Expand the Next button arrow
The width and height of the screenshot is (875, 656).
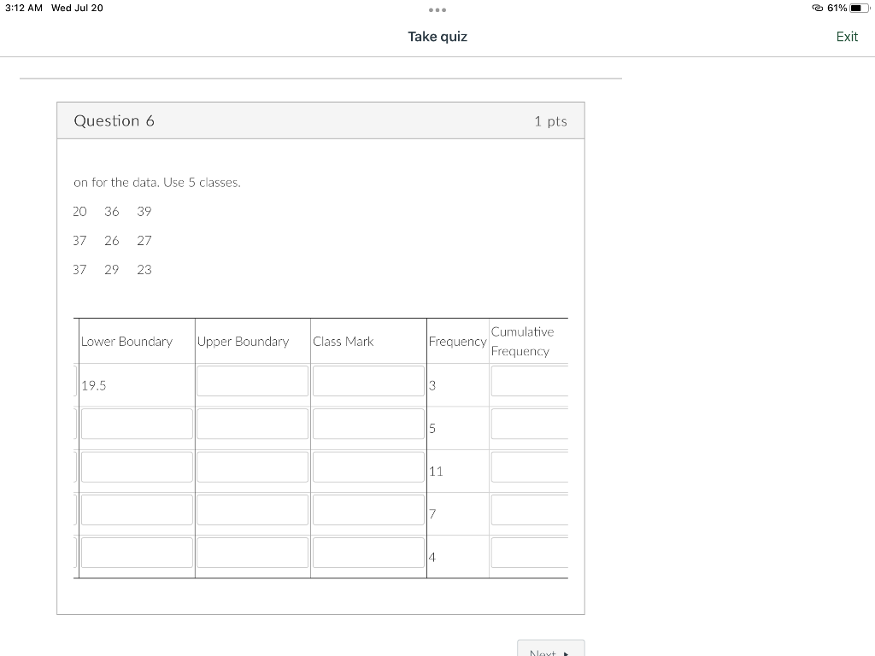tap(567, 652)
